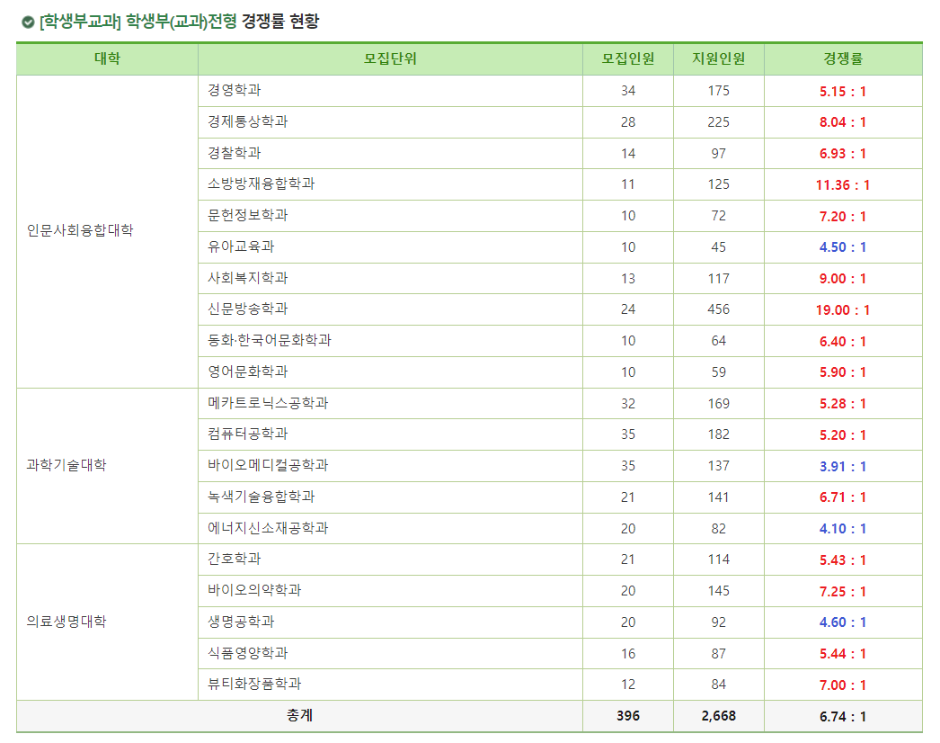This screenshot has height=743, width=940.
Task: Select the 신문방송학과 row
Action: click(235, 309)
